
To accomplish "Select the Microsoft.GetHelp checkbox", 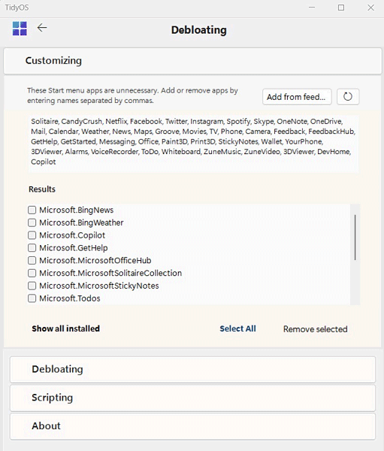I will coord(32,247).
